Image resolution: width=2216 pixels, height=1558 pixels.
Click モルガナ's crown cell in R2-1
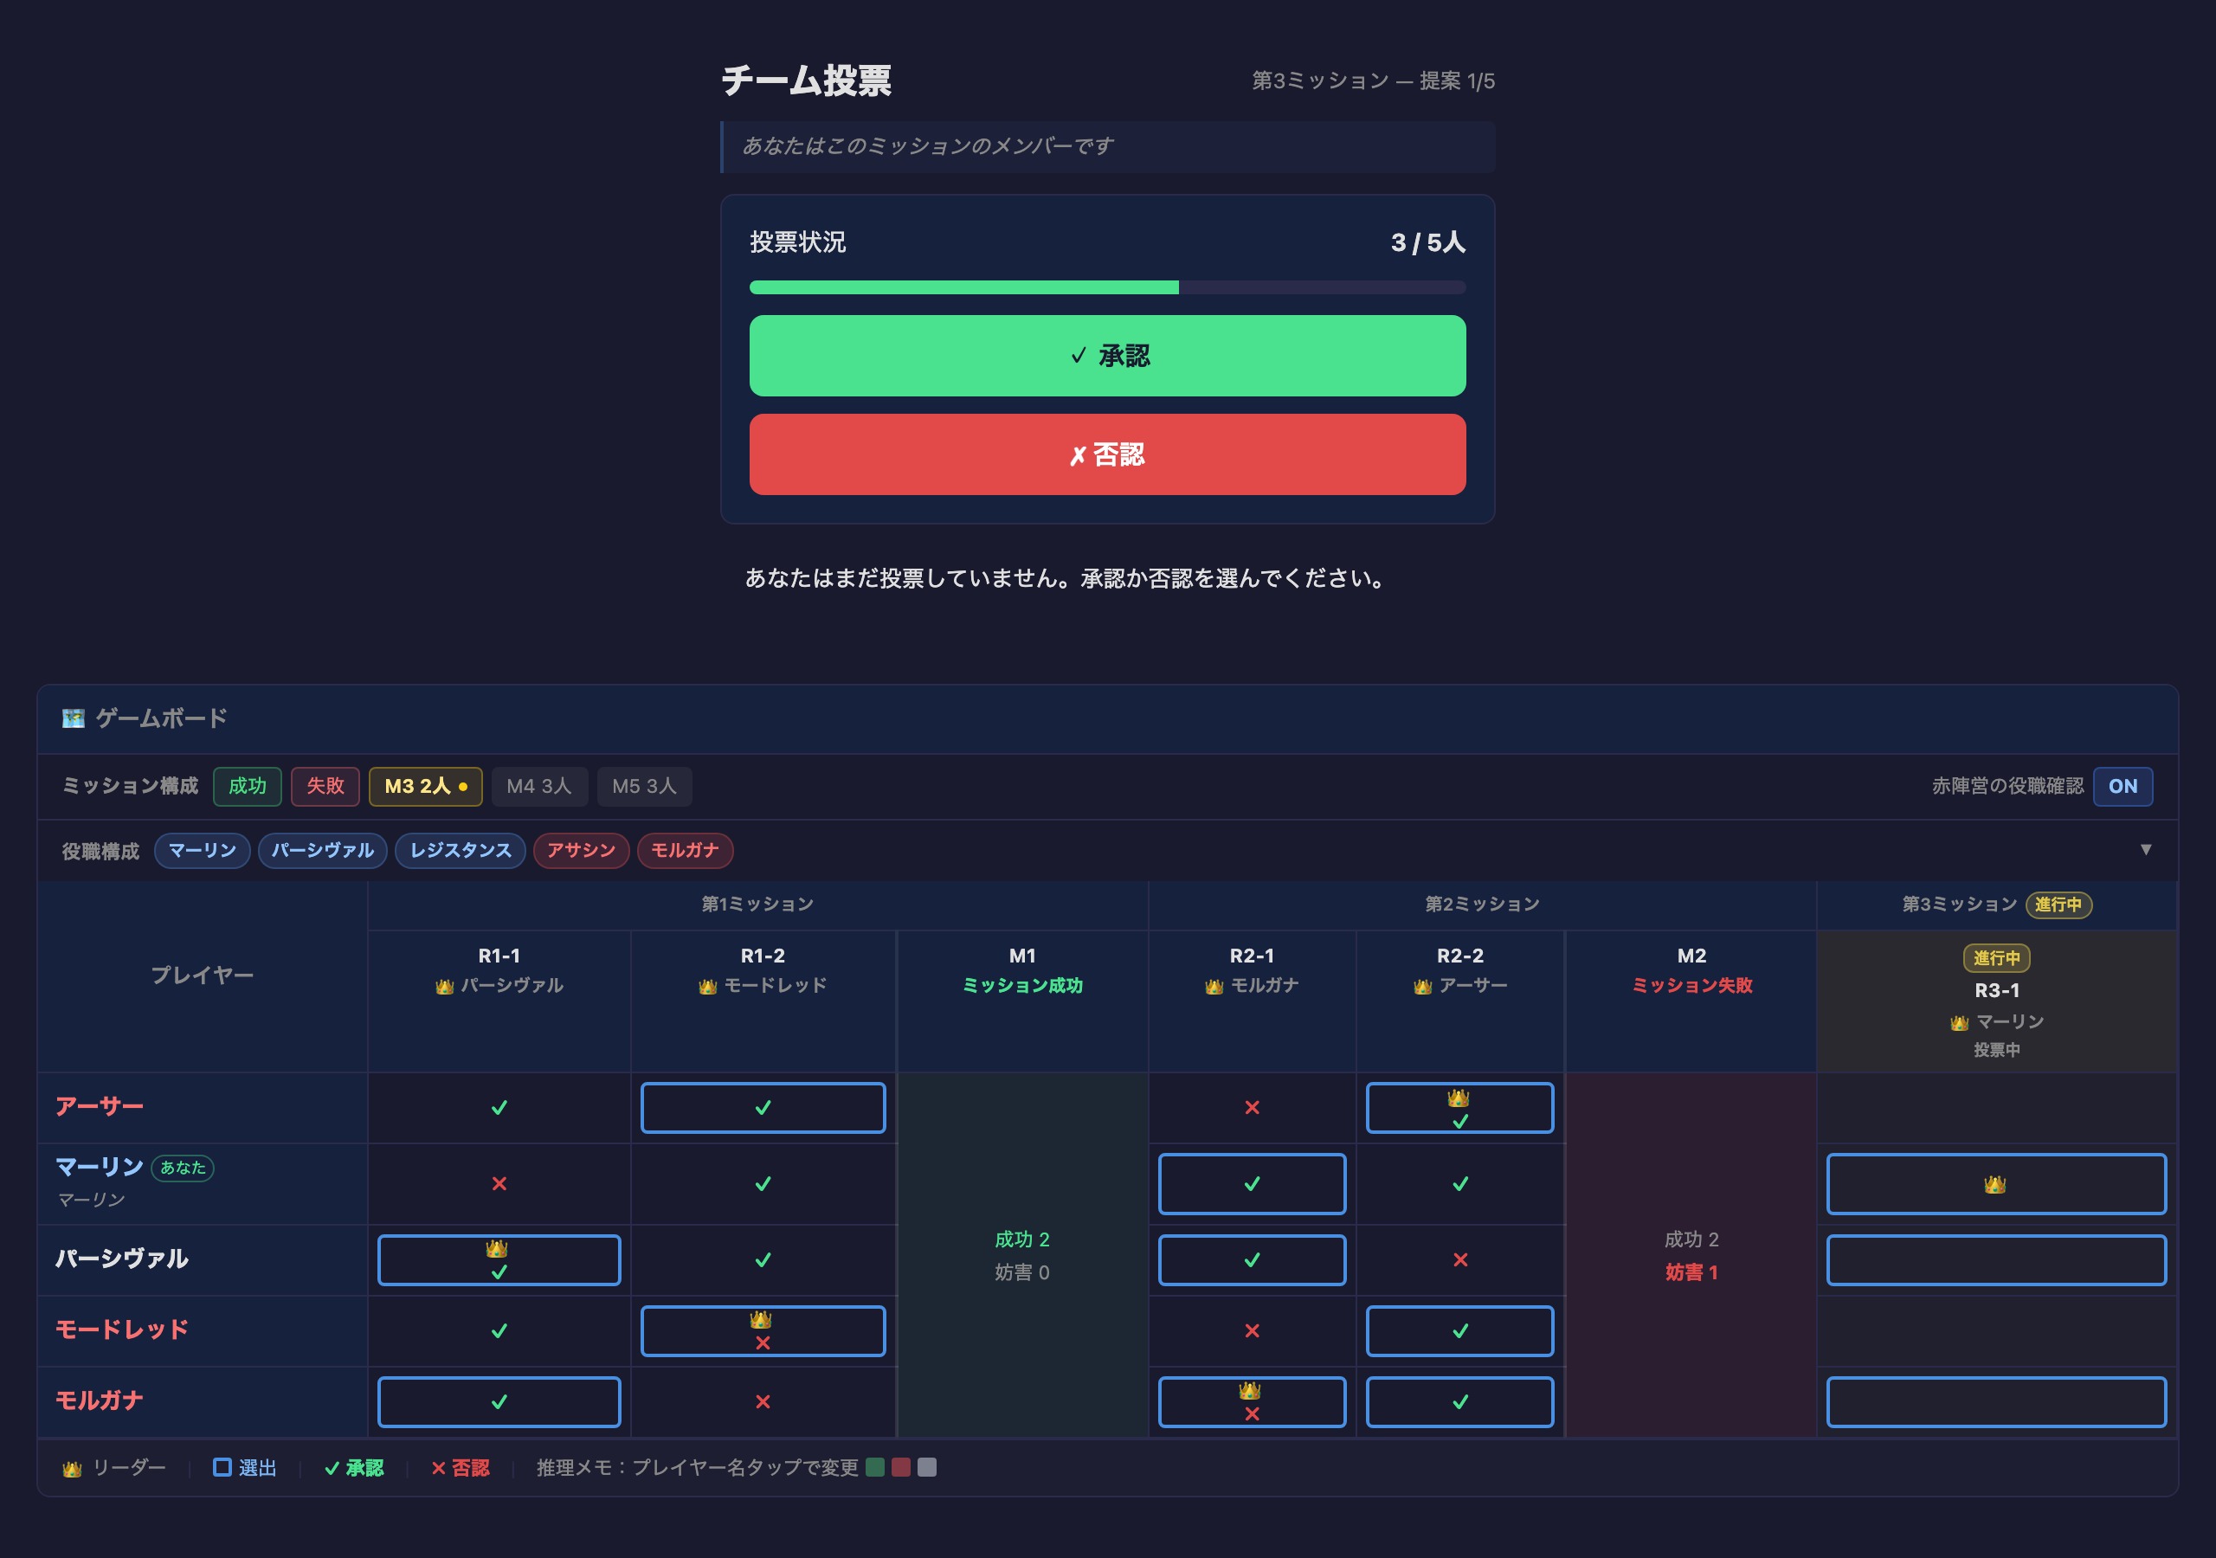(x=1252, y=1401)
